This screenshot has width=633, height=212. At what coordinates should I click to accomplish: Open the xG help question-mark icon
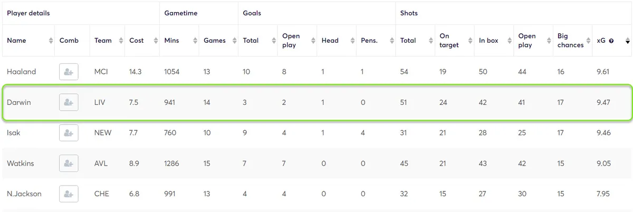(611, 41)
